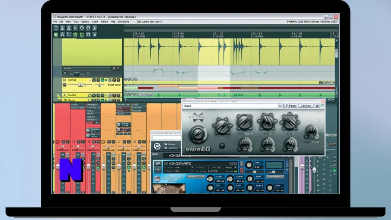Open the Insert menu
The width and height of the screenshot is (391, 220).
95,22
